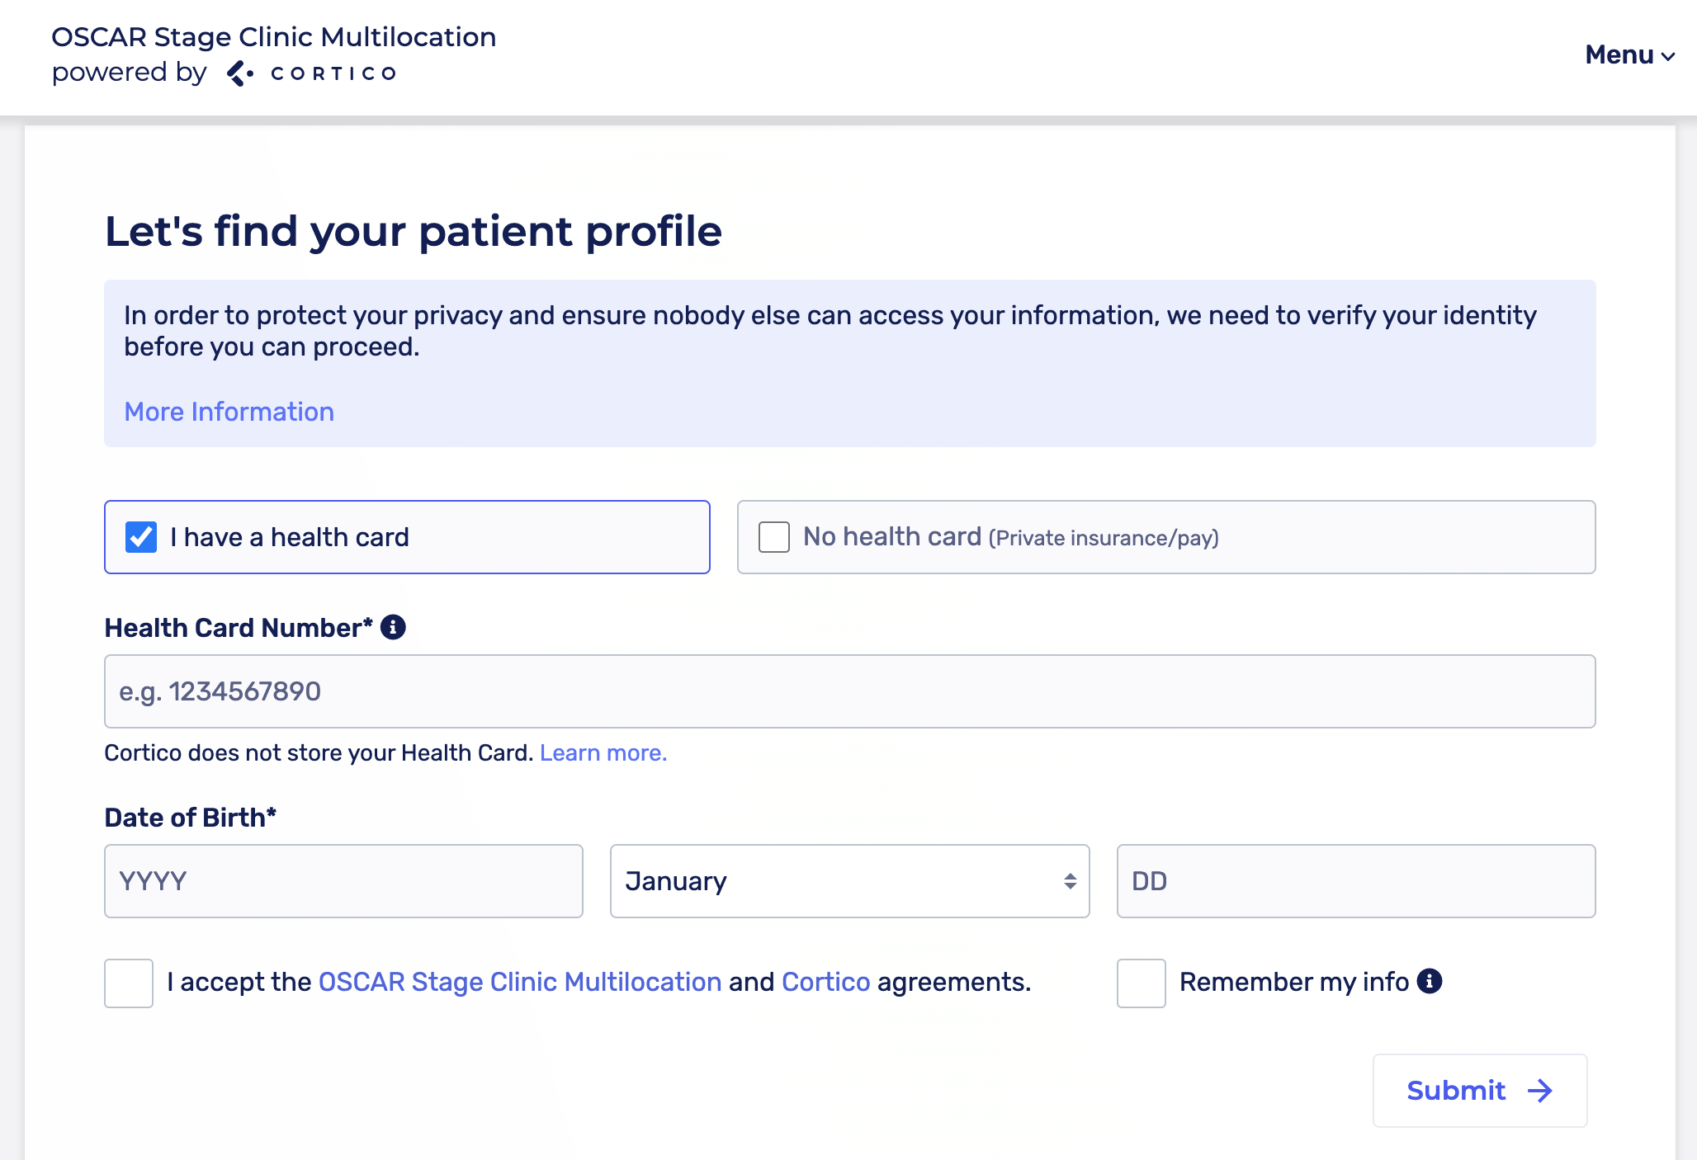Image resolution: width=1697 pixels, height=1160 pixels.
Task: Enable the Remember my info checkbox
Action: [x=1141, y=983]
